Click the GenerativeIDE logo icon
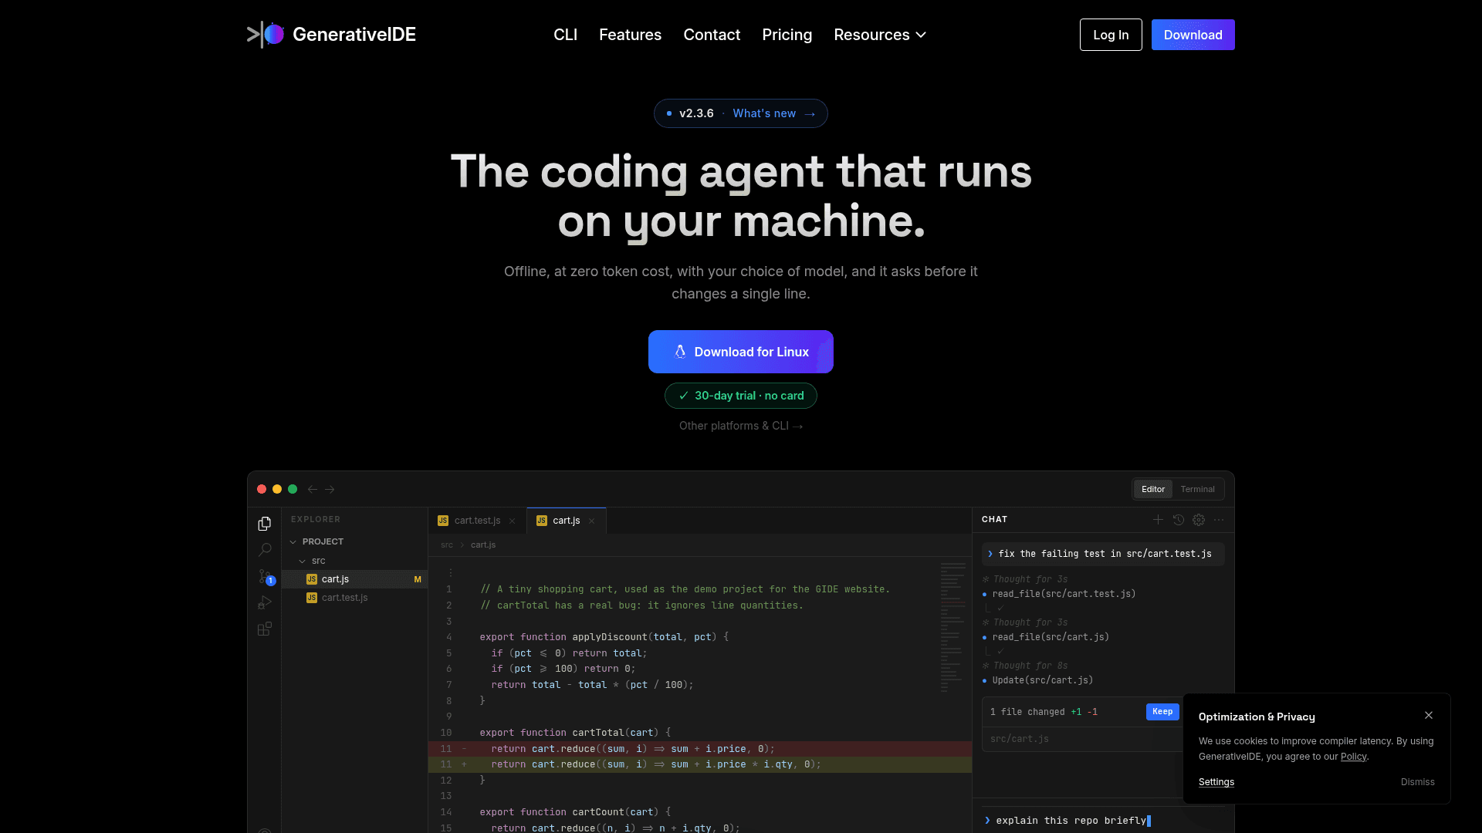 point(266,35)
